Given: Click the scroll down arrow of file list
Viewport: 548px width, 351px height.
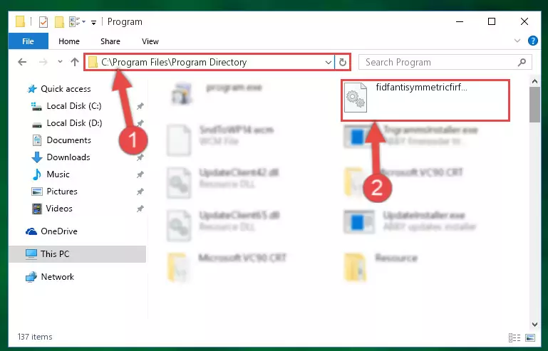Looking at the screenshot, I should tap(534, 324).
